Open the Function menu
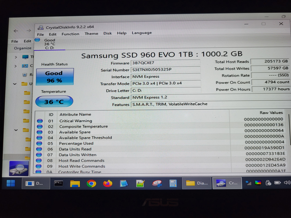This screenshot has width=291, height=218. click(70, 34)
